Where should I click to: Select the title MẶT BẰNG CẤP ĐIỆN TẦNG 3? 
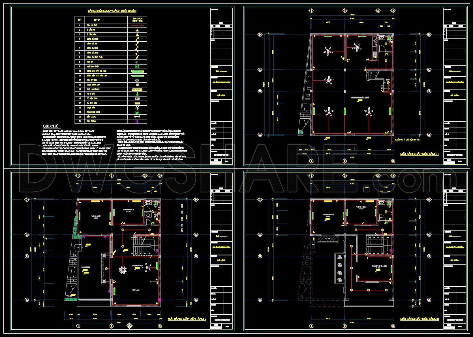tap(420, 319)
